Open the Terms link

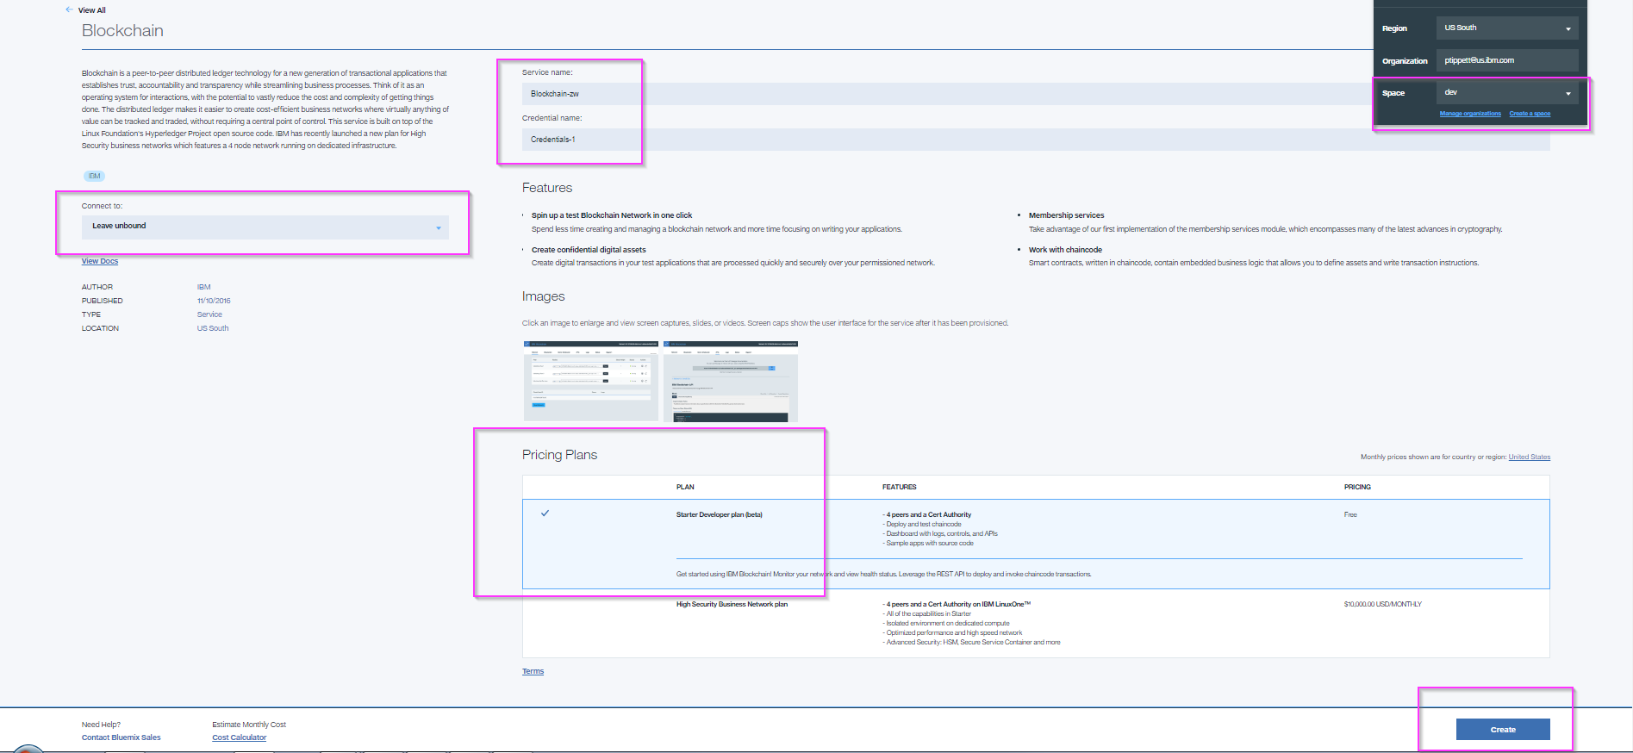click(533, 671)
